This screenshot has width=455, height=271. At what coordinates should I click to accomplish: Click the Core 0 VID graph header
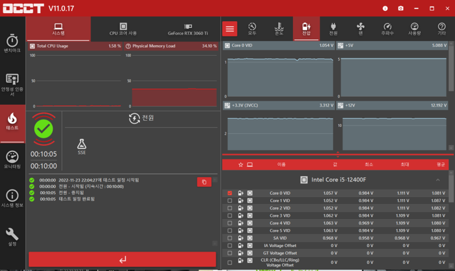279,46
